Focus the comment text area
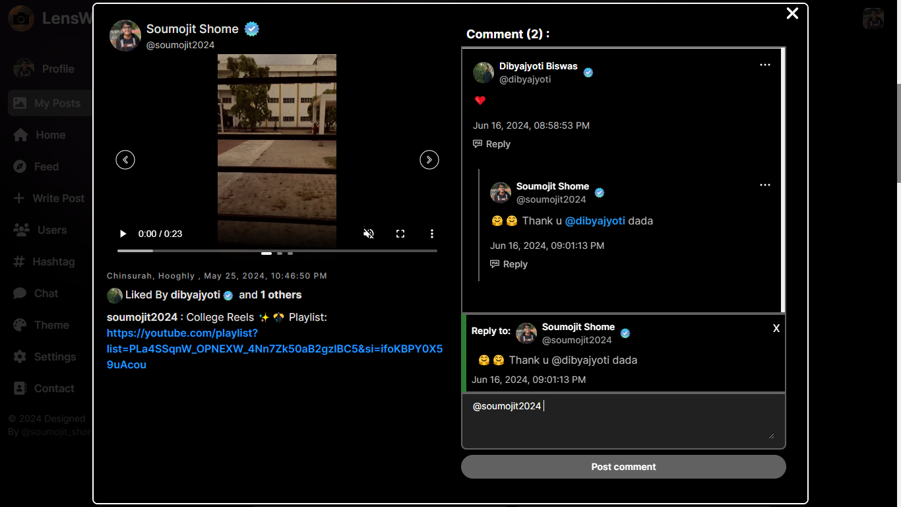This screenshot has height=507, width=901. tap(623, 421)
